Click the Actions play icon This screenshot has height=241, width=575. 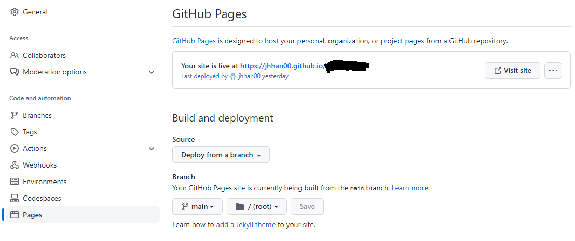point(15,148)
